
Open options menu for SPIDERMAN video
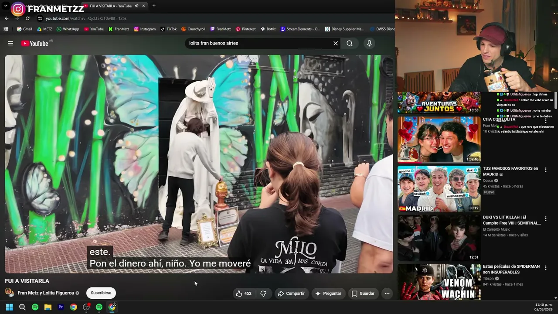coord(545,268)
